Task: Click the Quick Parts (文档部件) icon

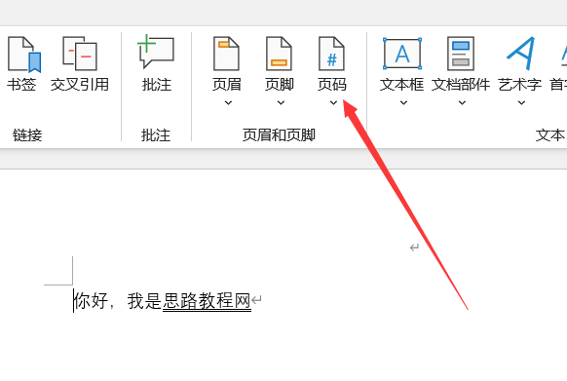Action: [x=461, y=54]
